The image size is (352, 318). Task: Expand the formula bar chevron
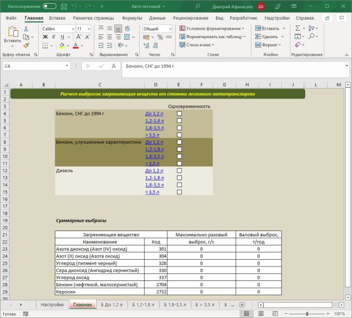(347, 66)
